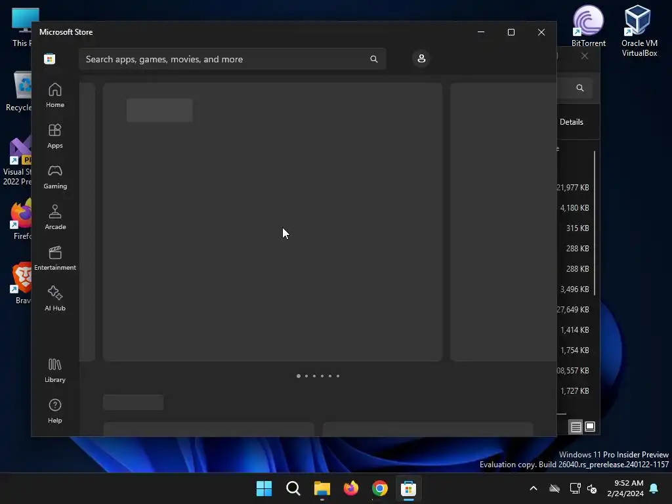Open Help in the Store sidebar
Viewport: 672px width, 504px height.
tap(55, 411)
